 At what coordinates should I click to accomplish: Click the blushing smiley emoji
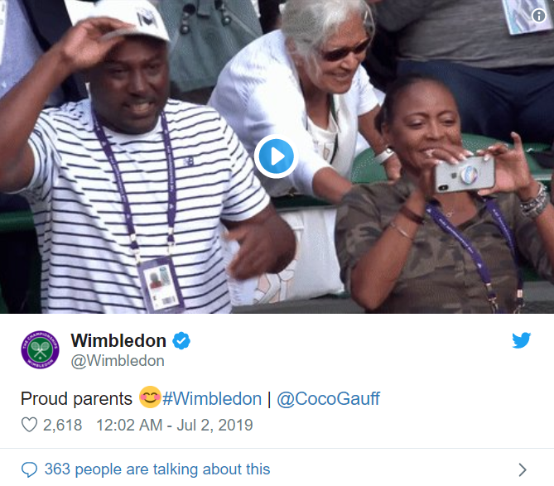[x=150, y=397]
